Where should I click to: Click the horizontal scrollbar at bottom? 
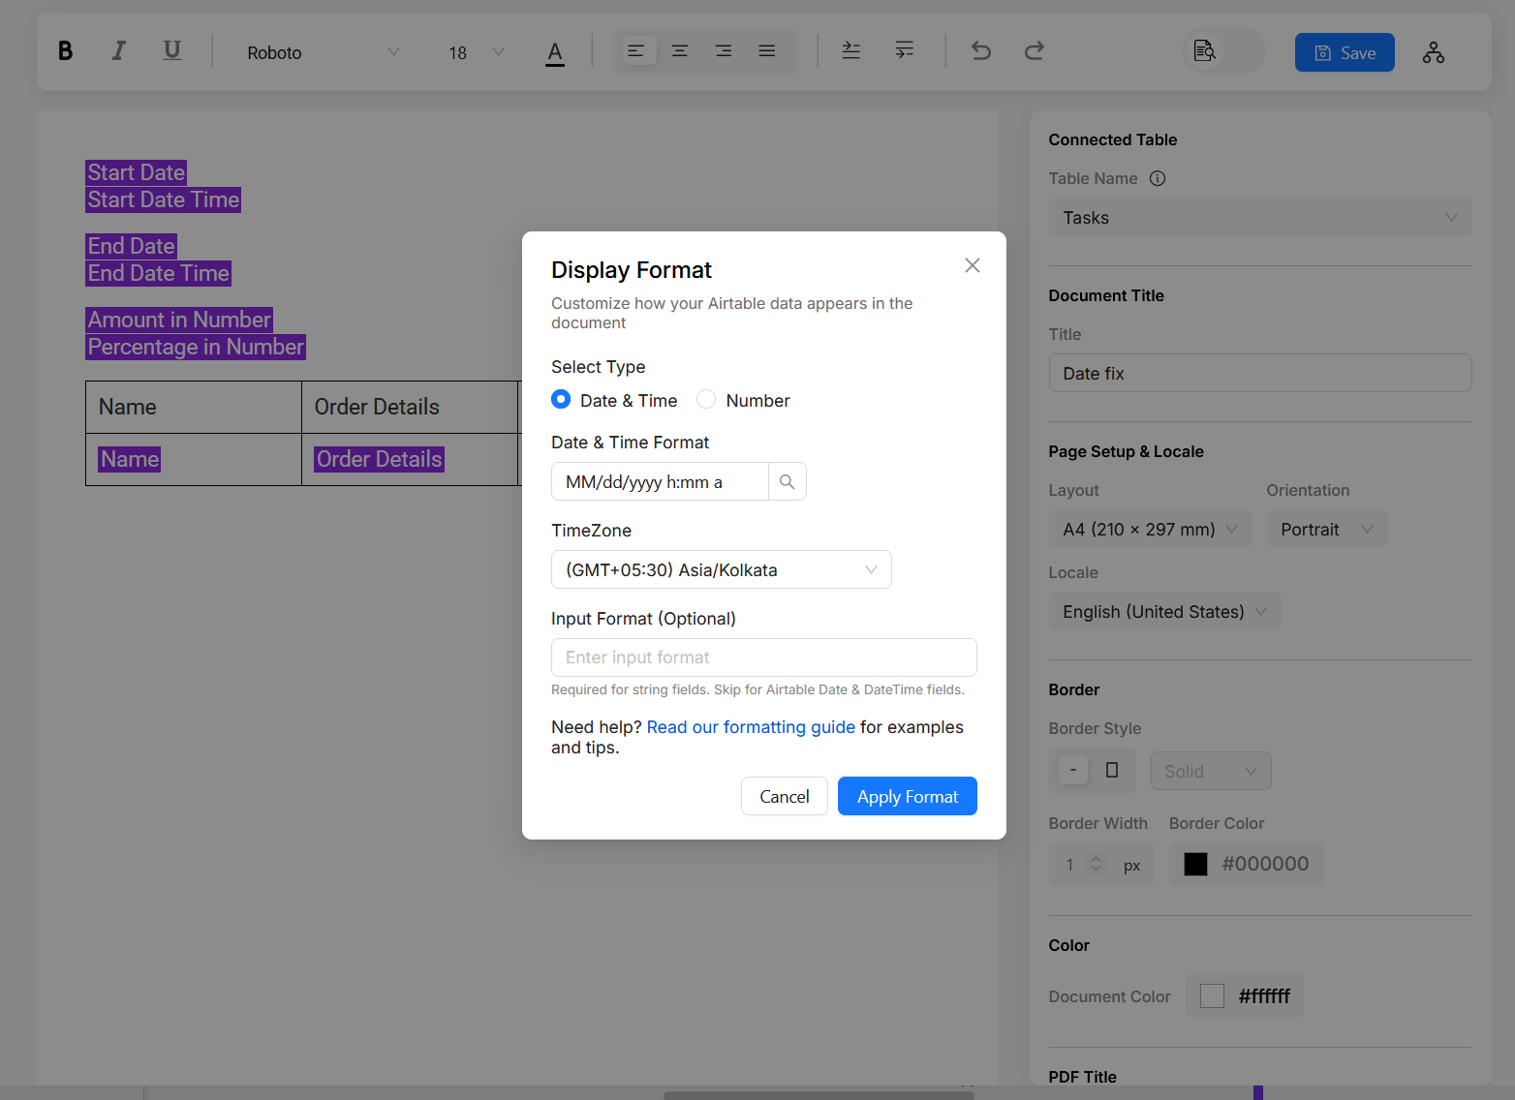click(819, 1095)
